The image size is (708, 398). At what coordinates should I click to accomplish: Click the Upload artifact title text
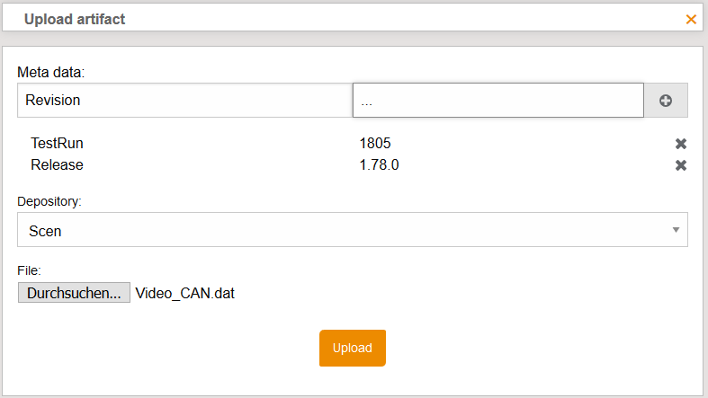pyautogui.click(x=75, y=19)
